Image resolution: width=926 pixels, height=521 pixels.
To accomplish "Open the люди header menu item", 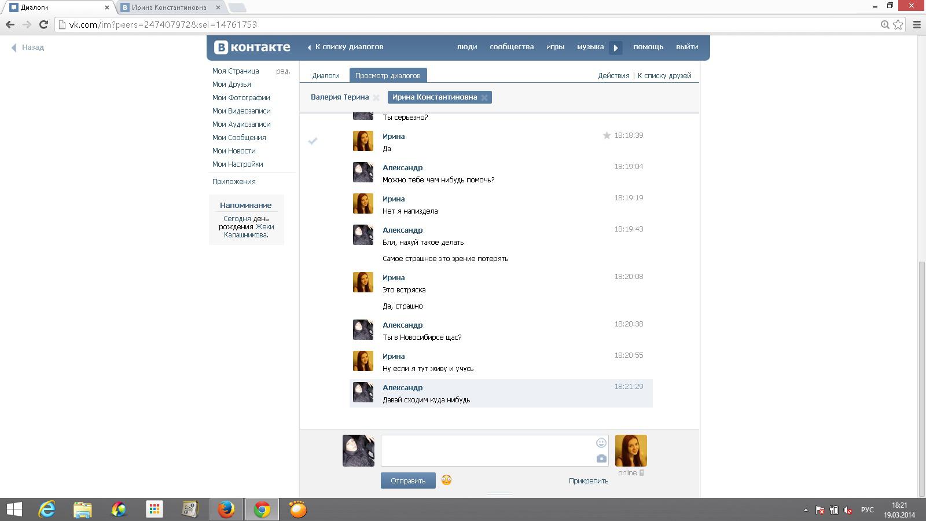I will tap(467, 47).
